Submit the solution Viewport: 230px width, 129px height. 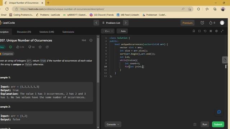pos(218,124)
